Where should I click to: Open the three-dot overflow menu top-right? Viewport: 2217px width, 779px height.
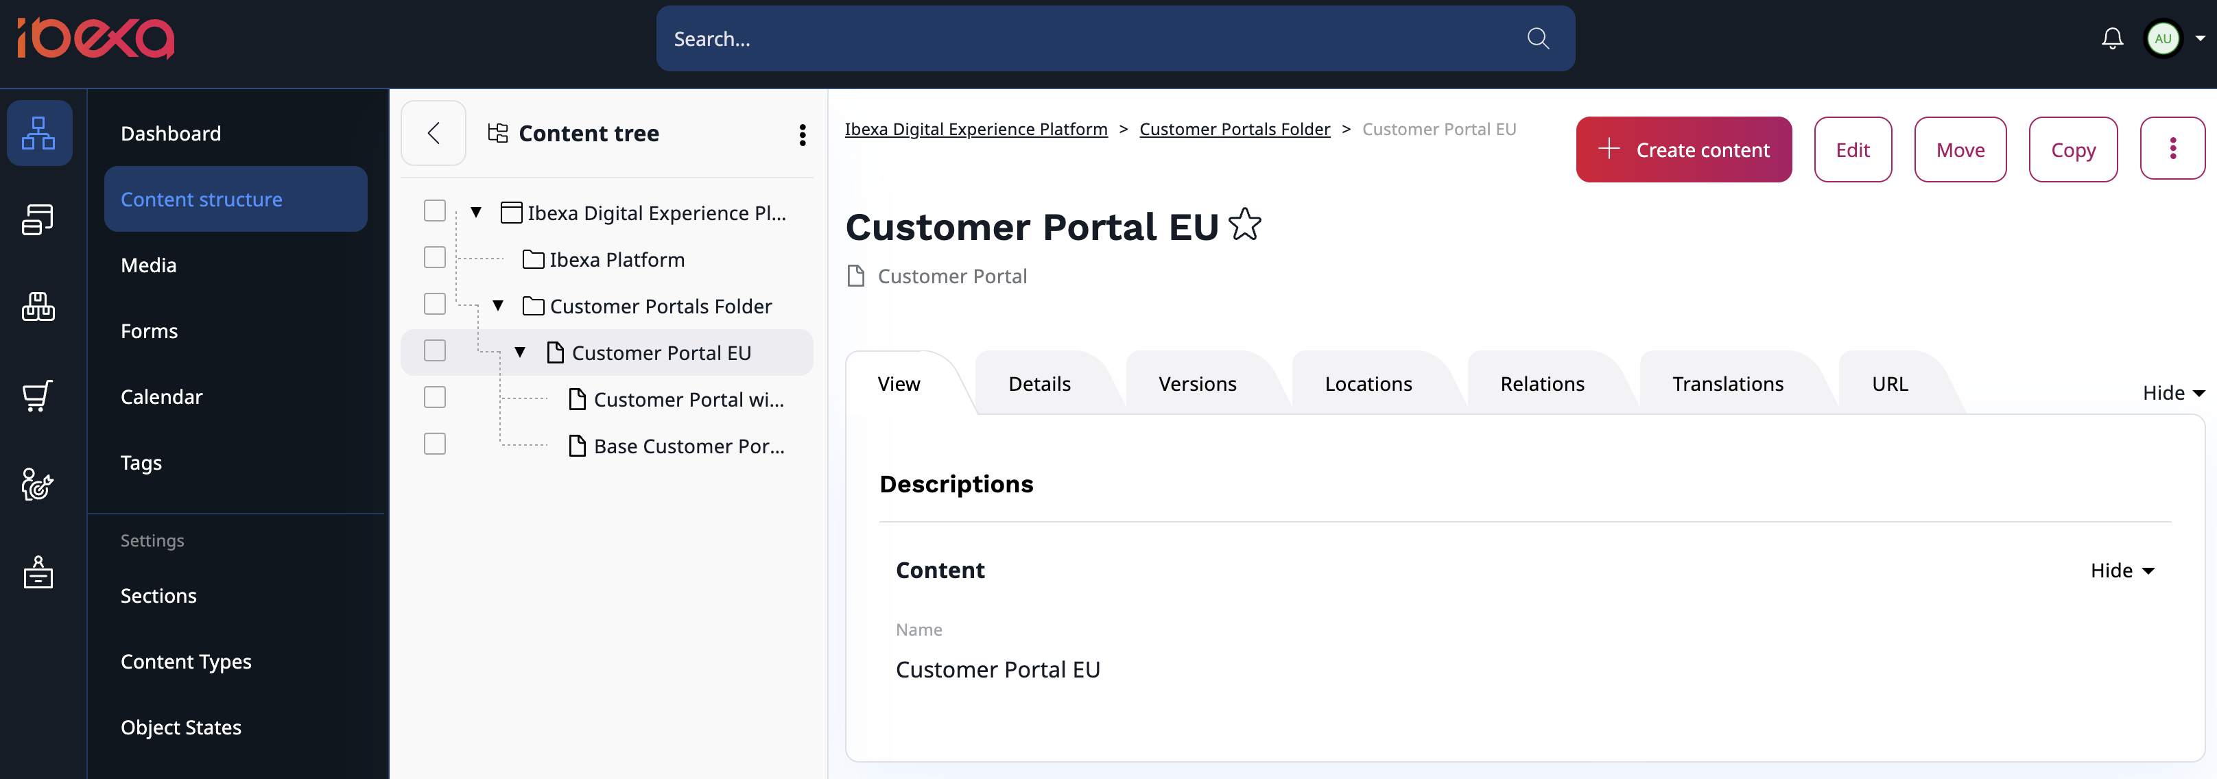click(x=2173, y=148)
